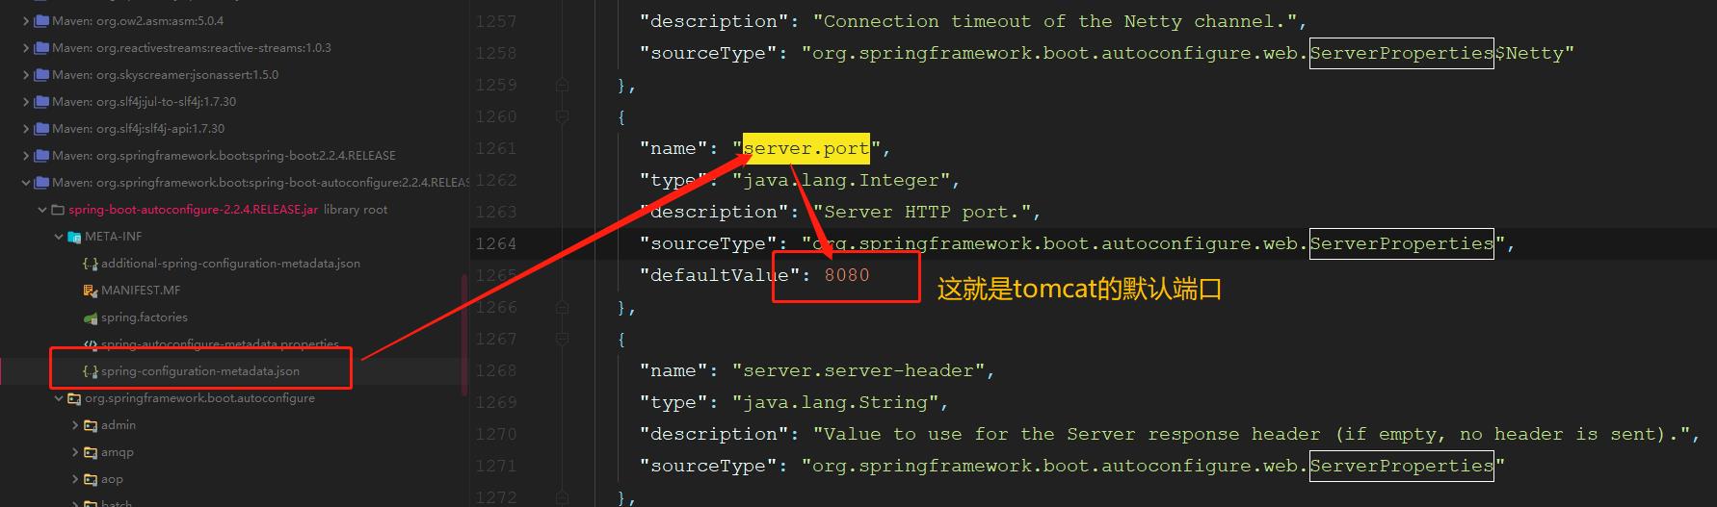Select the META-INF folder label
1717x507 pixels.
pyautogui.click(x=113, y=236)
